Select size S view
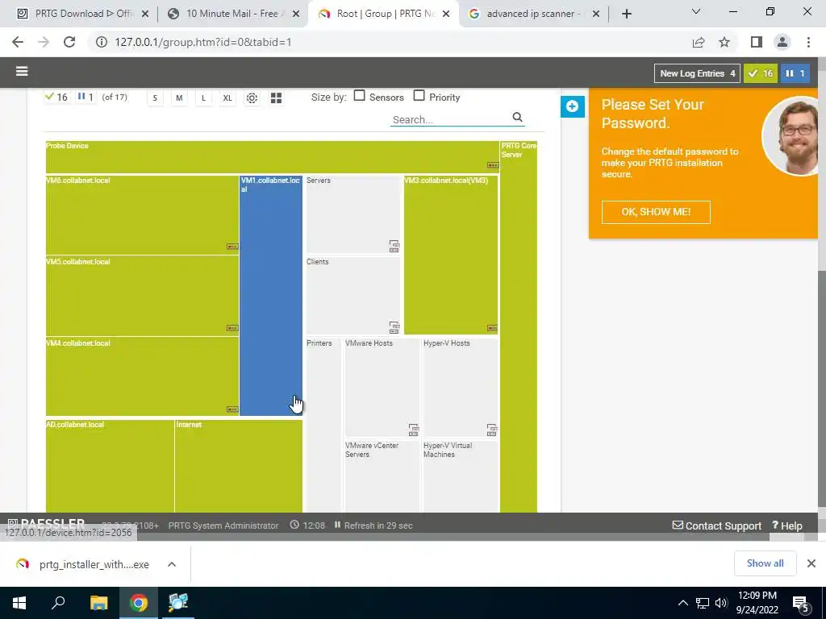This screenshot has width=826, height=619. (155, 98)
